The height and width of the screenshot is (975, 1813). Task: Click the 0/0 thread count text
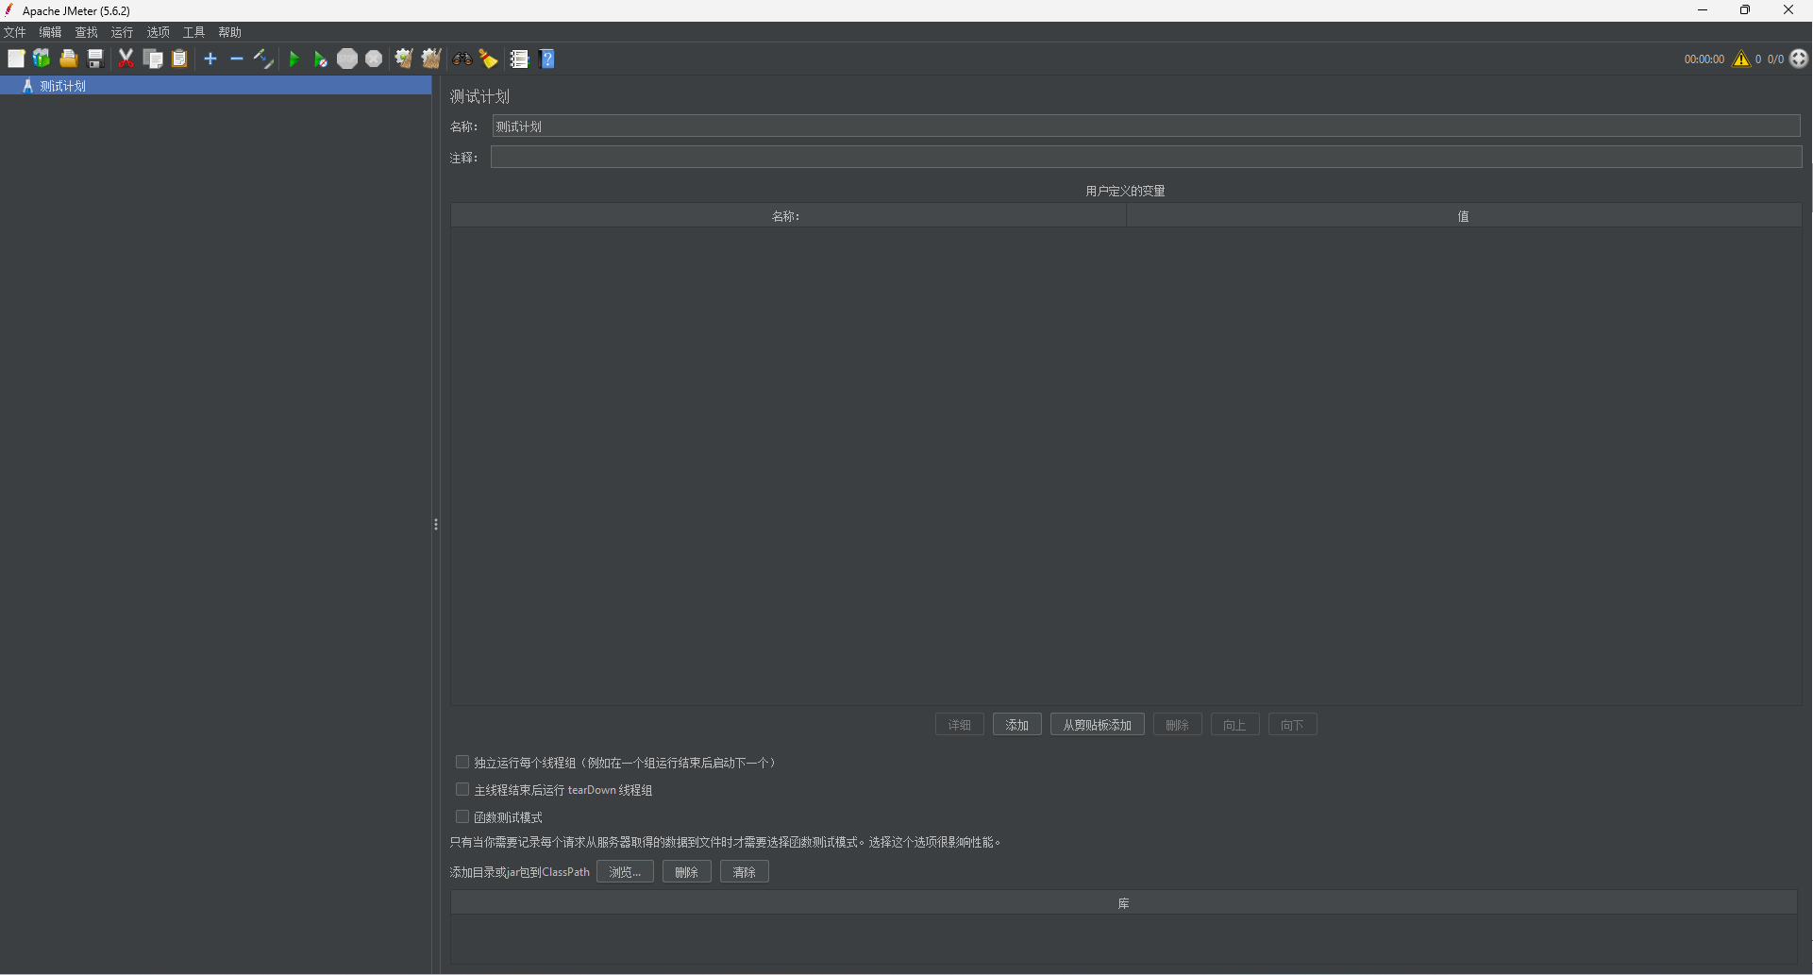[x=1775, y=59]
